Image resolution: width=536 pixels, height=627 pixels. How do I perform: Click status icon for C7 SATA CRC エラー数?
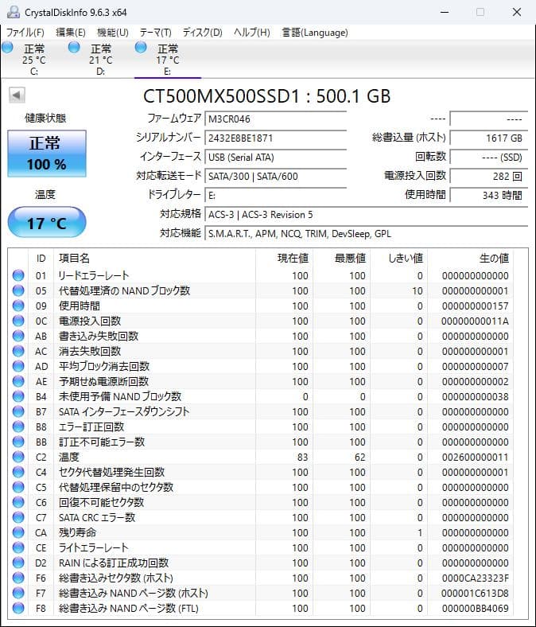(18, 517)
